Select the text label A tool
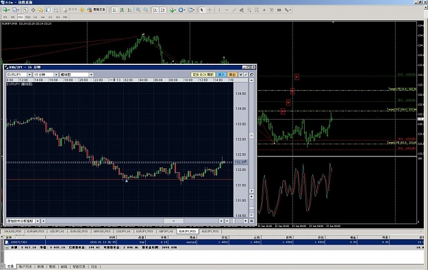 tap(264, 10)
